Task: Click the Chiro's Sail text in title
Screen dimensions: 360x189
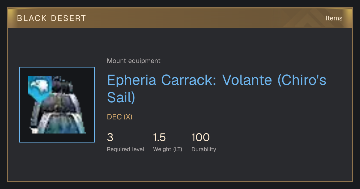Action: [x=217, y=89]
